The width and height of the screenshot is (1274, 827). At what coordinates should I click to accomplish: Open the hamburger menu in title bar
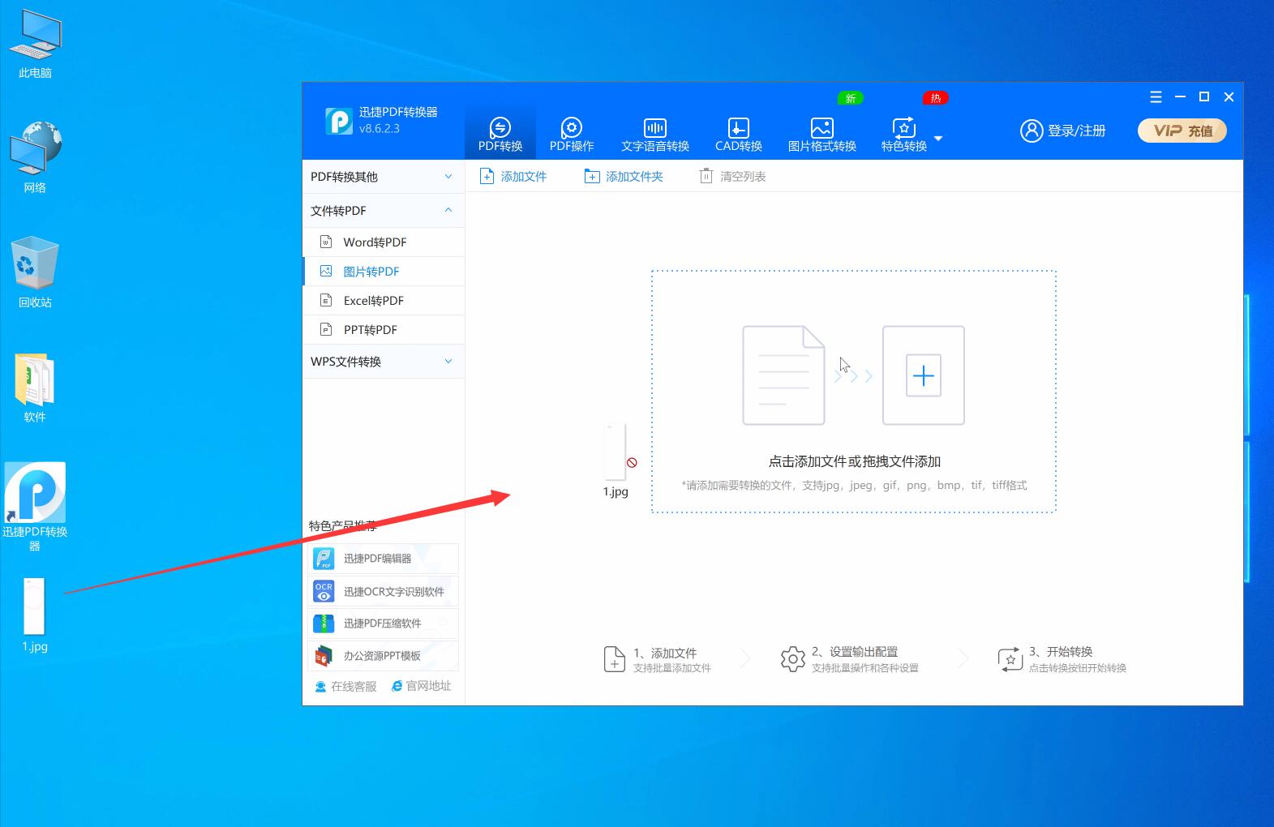coord(1156,97)
